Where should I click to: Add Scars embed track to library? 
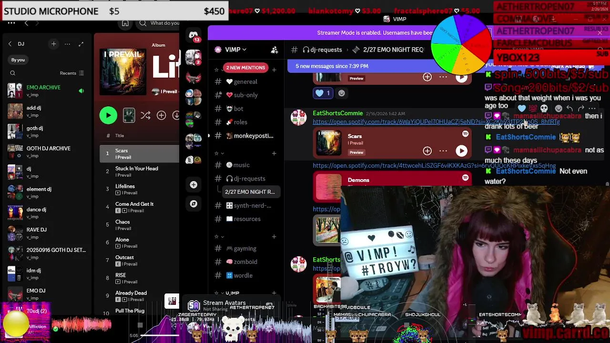[427, 151]
